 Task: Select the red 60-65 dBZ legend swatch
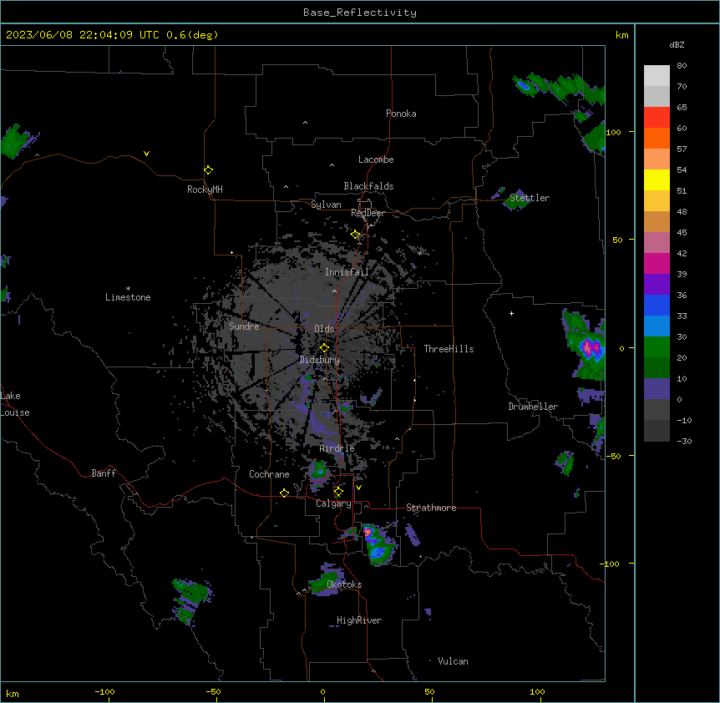pyautogui.click(x=657, y=117)
